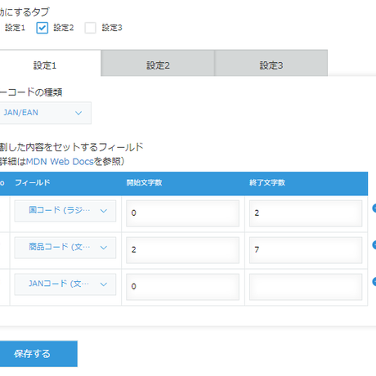The width and height of the screenshot is (376, 376).
Task: Click the add row icon beside 国コード row
Action: [374, 208]
